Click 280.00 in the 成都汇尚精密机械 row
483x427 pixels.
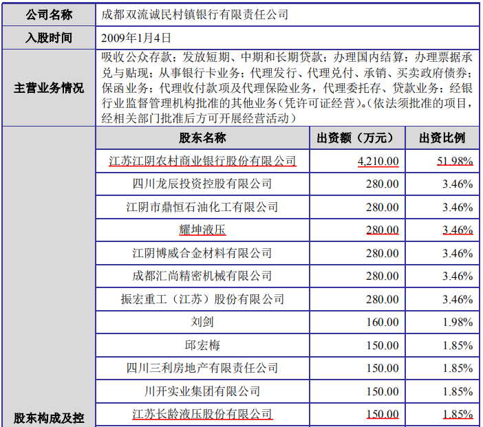click(383, 276)
